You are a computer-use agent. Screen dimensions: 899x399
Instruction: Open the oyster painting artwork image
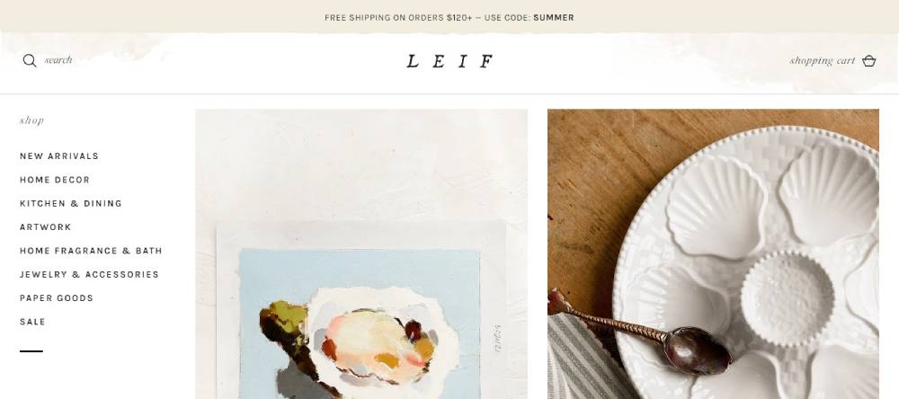click(x=361, y=254)
